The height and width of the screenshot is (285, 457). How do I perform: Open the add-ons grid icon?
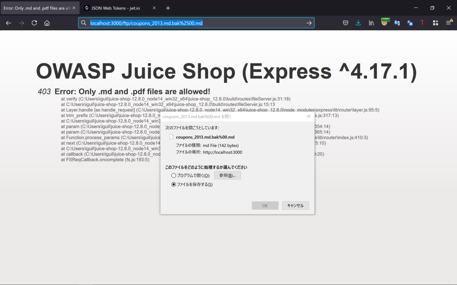[x=435, y=23]
